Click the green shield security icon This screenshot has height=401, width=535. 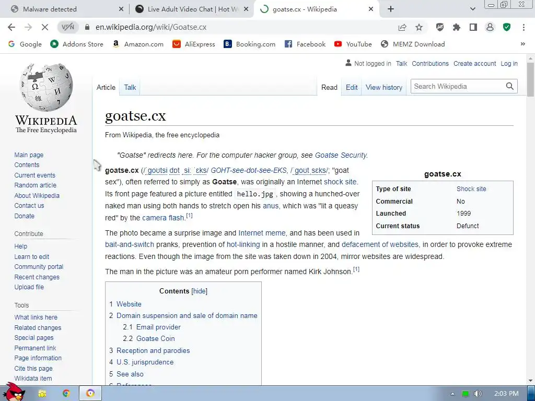(507, 27)
